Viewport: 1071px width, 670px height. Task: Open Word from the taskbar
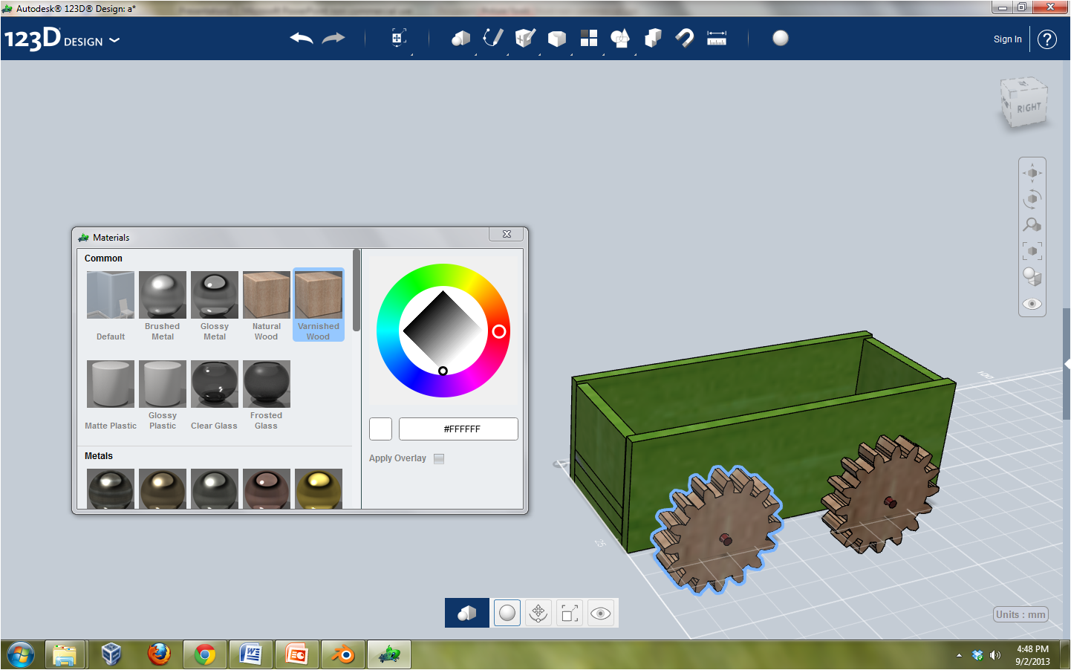251,654
